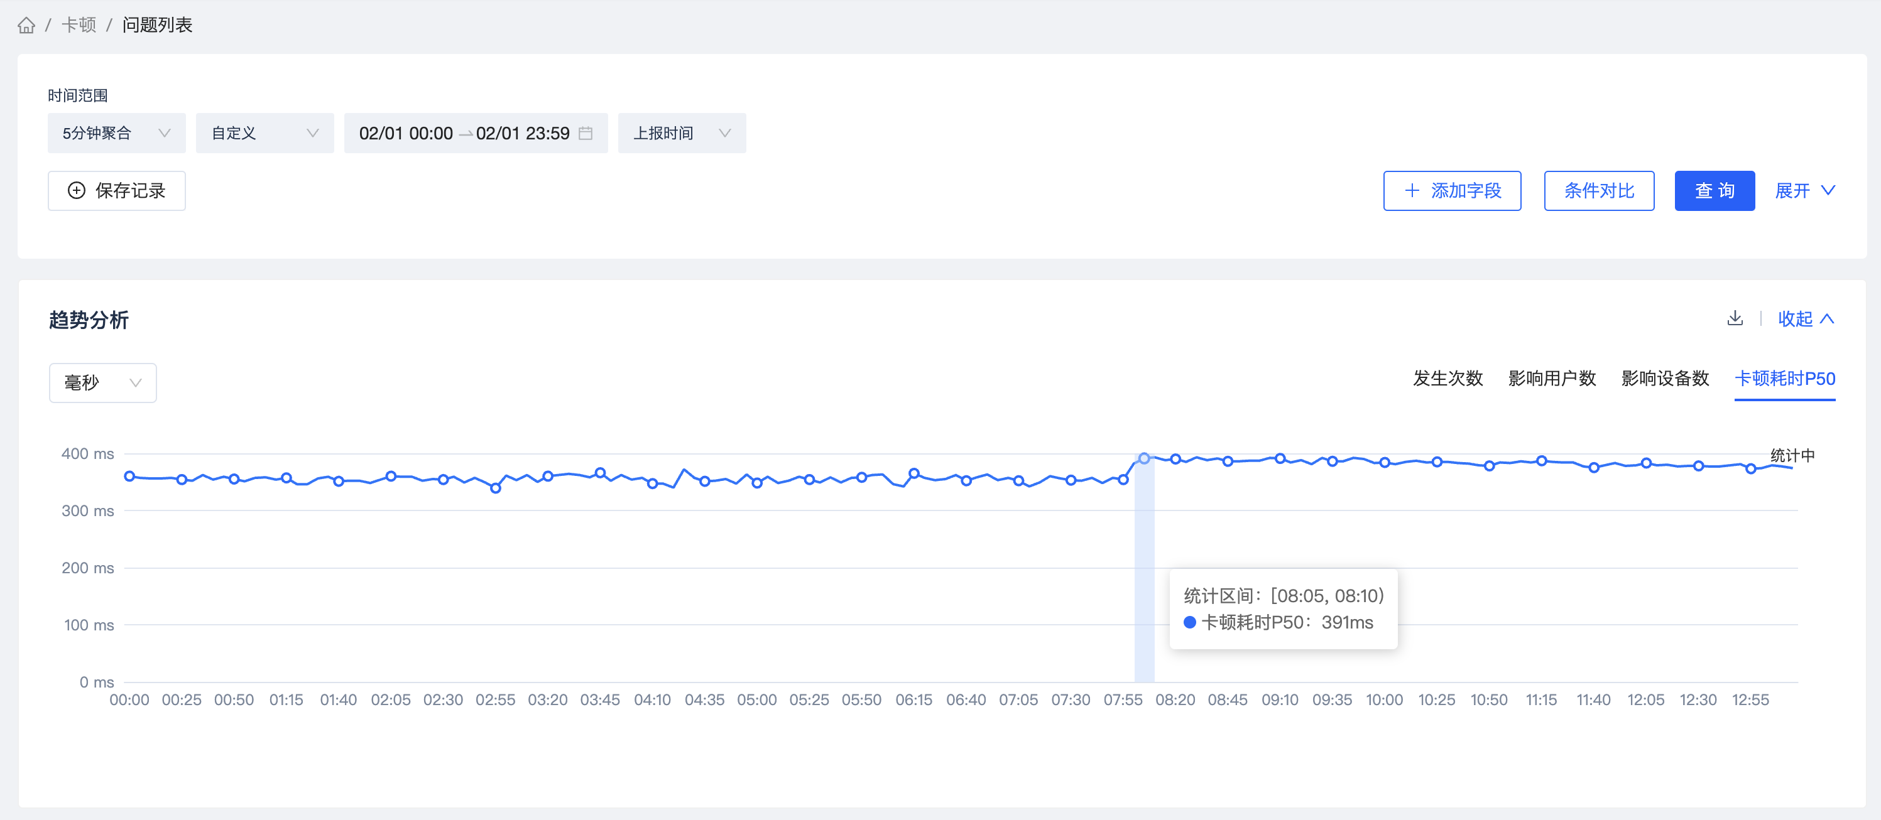Click the 400 ms axis label
1881x820 pixels.
87,454
